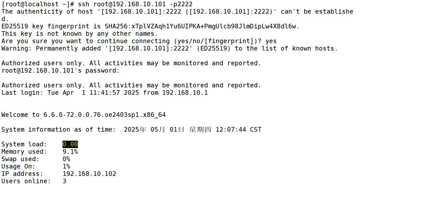The image size is (426, 198).
Task: Click the SHA256 key fingerprint string
Action: (x=202, y=26)
